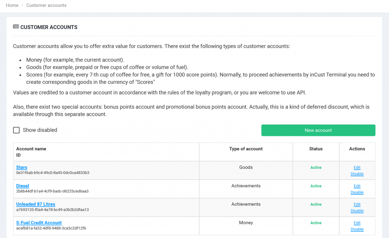This screenshot has width=389, height=238.
Task: Edit the Stars account
Action: tap(357, 167)
